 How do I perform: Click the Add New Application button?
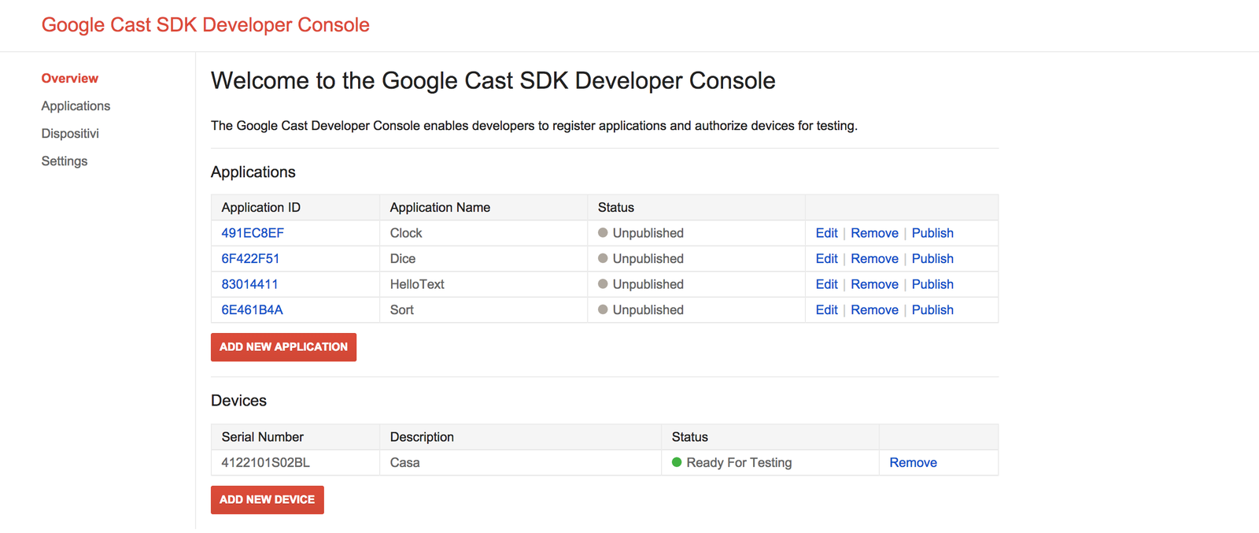pos(283,347)
